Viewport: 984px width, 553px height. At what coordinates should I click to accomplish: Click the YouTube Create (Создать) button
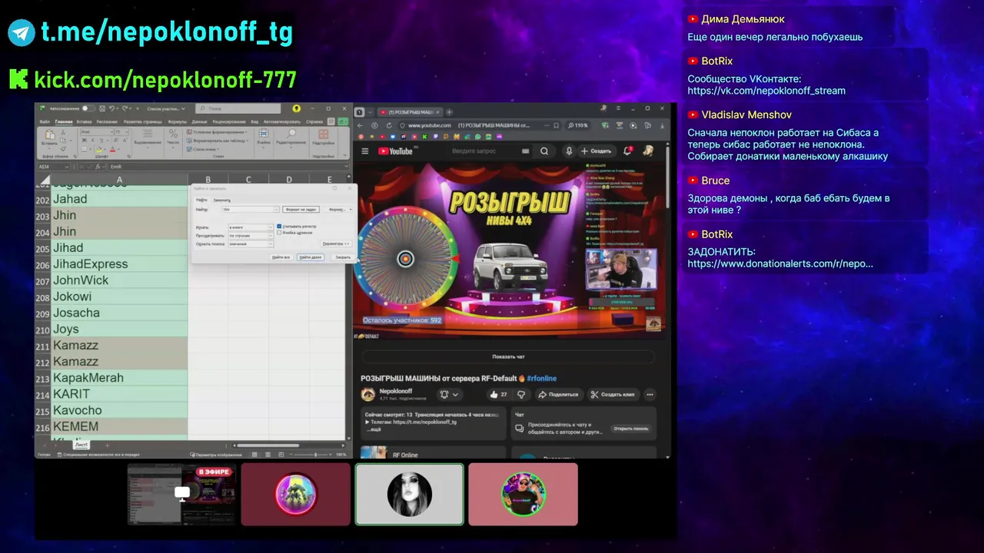(597, 151)
